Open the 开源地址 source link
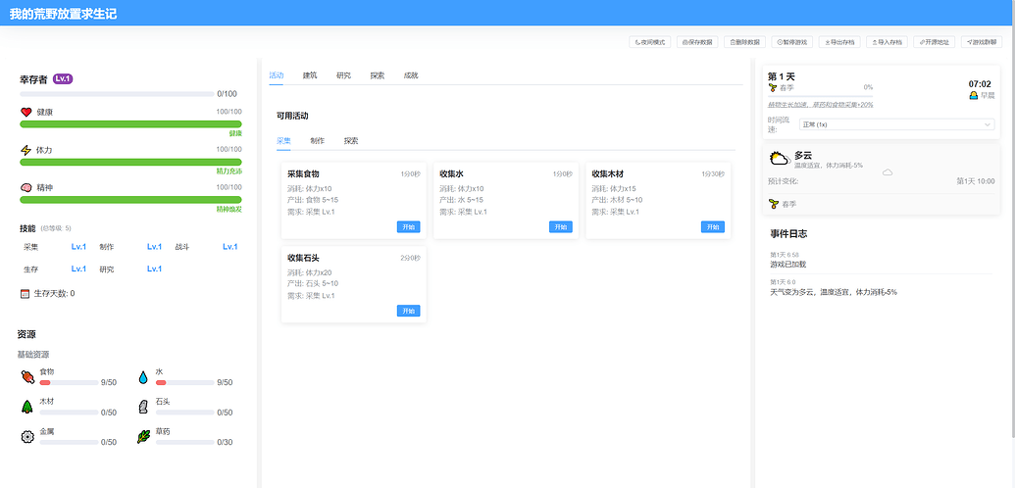The width and height of the screenshot is (1015, 488). click(934, 42)
